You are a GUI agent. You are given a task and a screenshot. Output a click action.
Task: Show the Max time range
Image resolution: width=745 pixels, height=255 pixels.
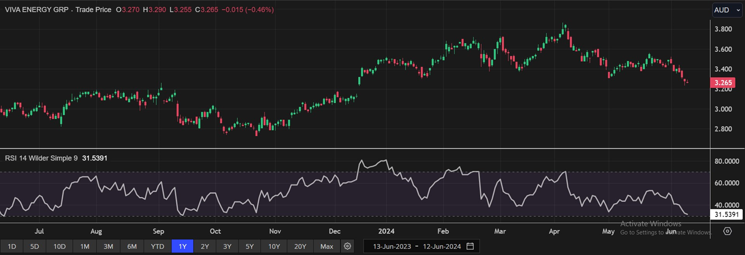tap(327, 246)
